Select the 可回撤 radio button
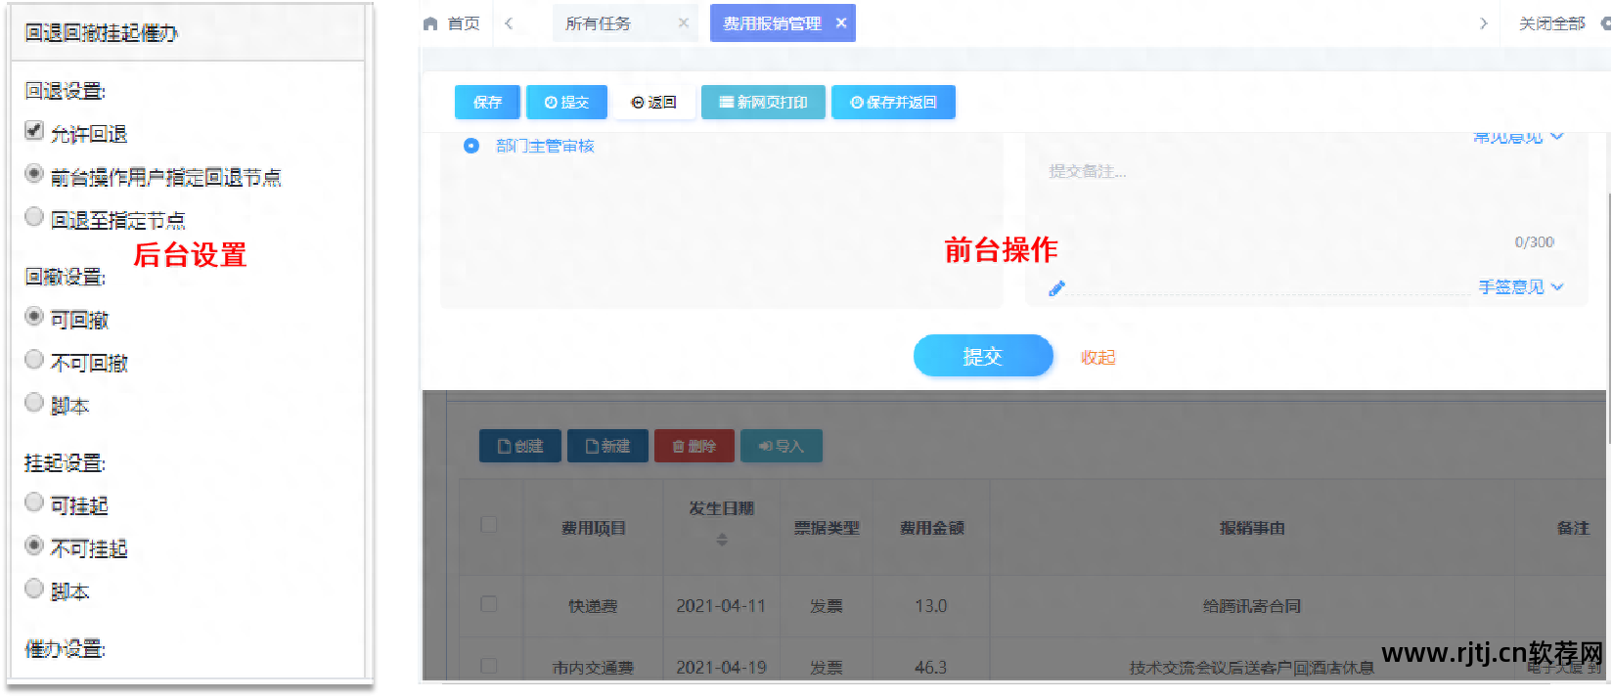The image size is (1612, 698). click(x=34, y=317)
